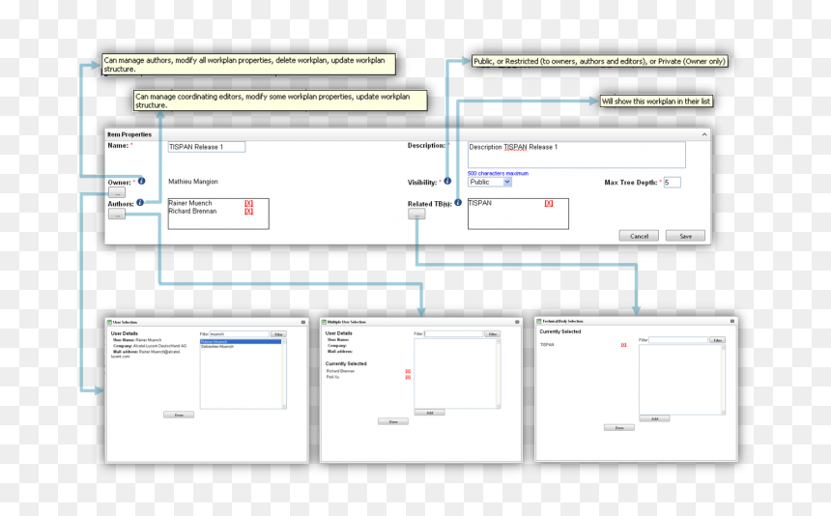
Task: Click the Technical Body Selection list scrollbar
Action: click(x=723, y=380)
